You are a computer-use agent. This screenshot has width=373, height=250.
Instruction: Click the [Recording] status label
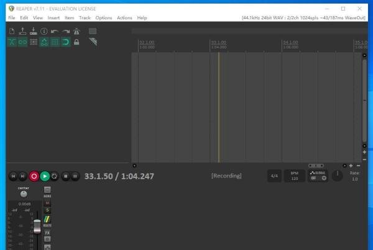[x=226, y=176]
